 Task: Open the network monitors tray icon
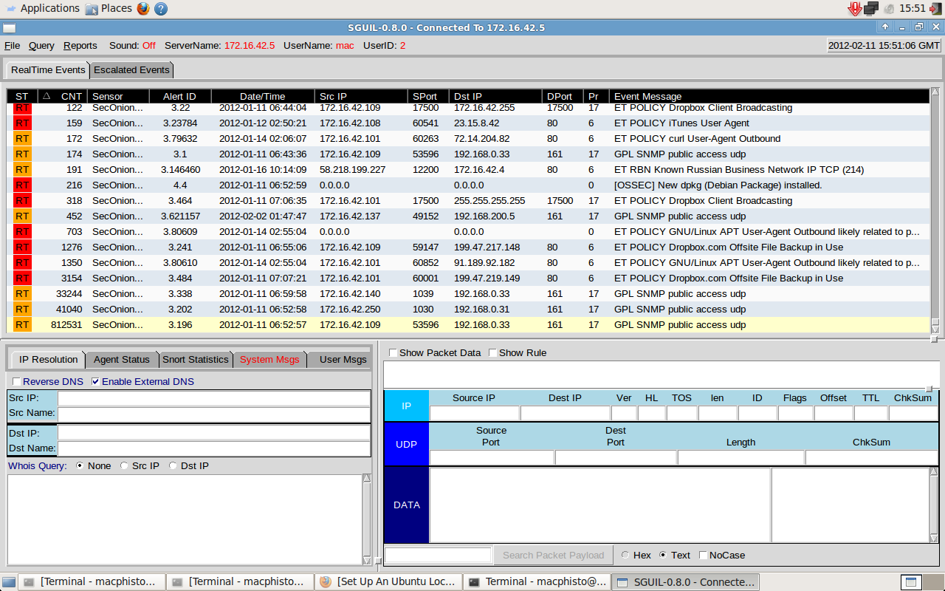tap(870, 9)
